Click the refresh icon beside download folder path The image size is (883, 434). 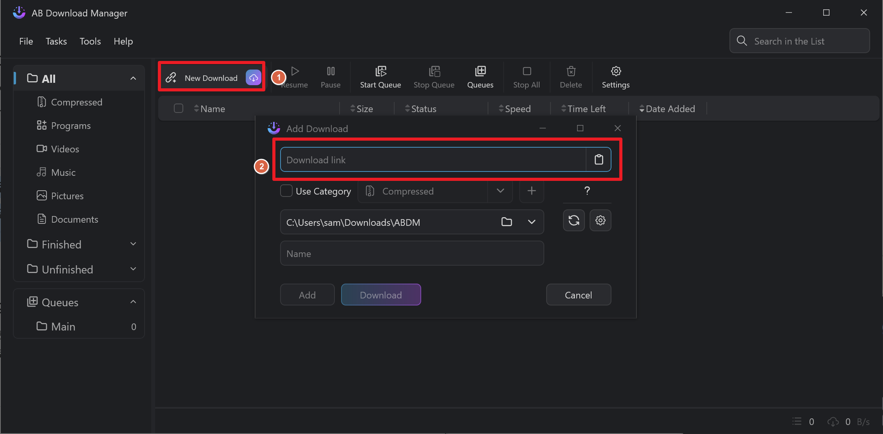(574, 220)
